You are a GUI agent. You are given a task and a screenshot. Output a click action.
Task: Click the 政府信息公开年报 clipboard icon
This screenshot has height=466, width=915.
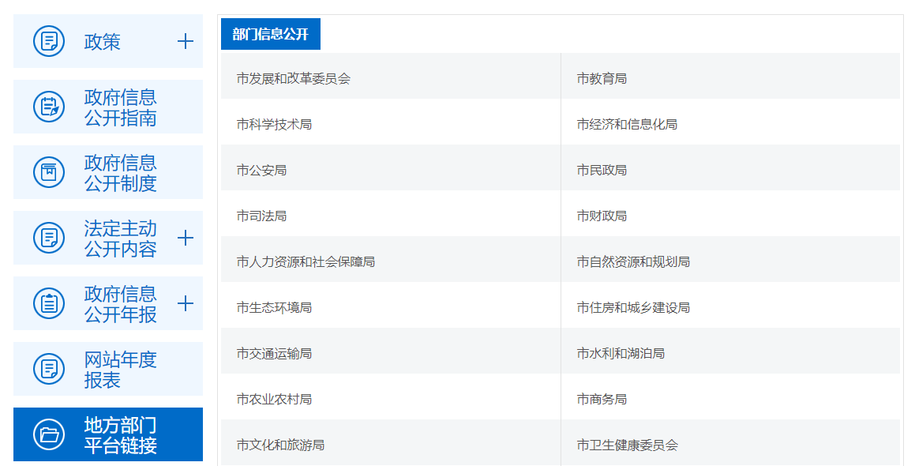[49, 303]
